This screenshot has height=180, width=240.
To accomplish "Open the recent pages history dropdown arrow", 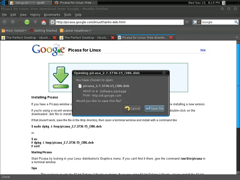I will point(20,22).
